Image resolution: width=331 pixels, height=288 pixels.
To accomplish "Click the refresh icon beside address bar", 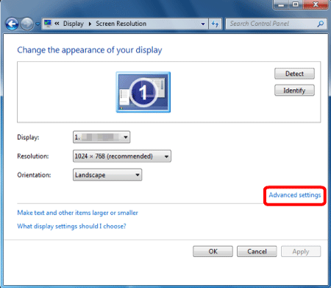I will tap(215, 24).
